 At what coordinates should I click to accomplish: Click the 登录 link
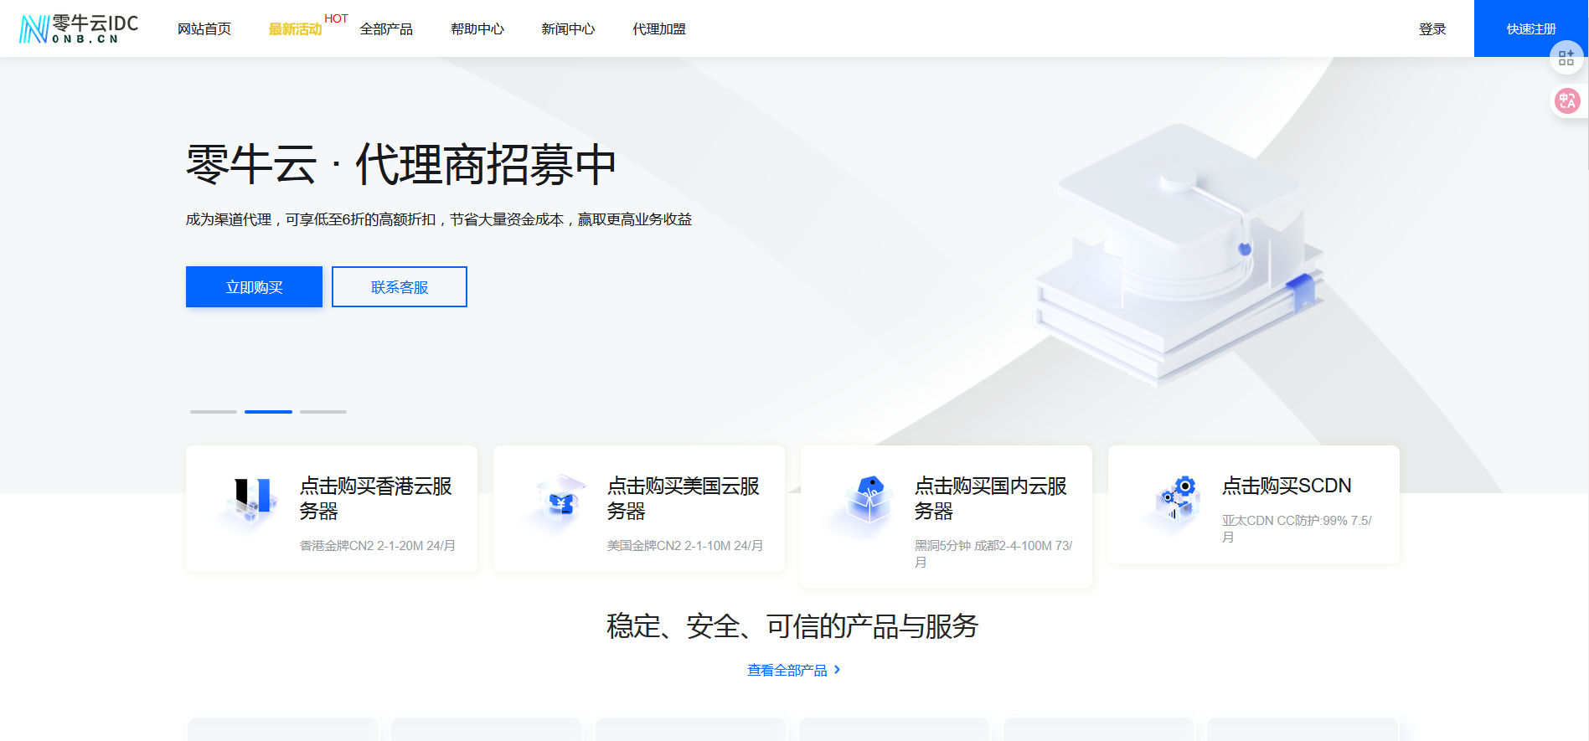tap(1432, 29)
